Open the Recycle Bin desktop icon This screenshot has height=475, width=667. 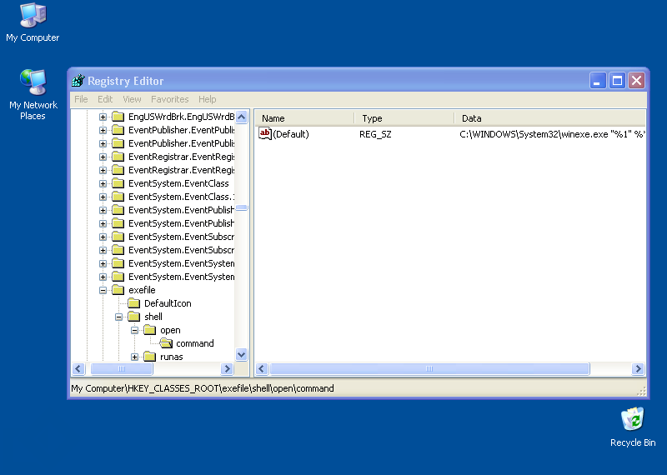point(633,419)
